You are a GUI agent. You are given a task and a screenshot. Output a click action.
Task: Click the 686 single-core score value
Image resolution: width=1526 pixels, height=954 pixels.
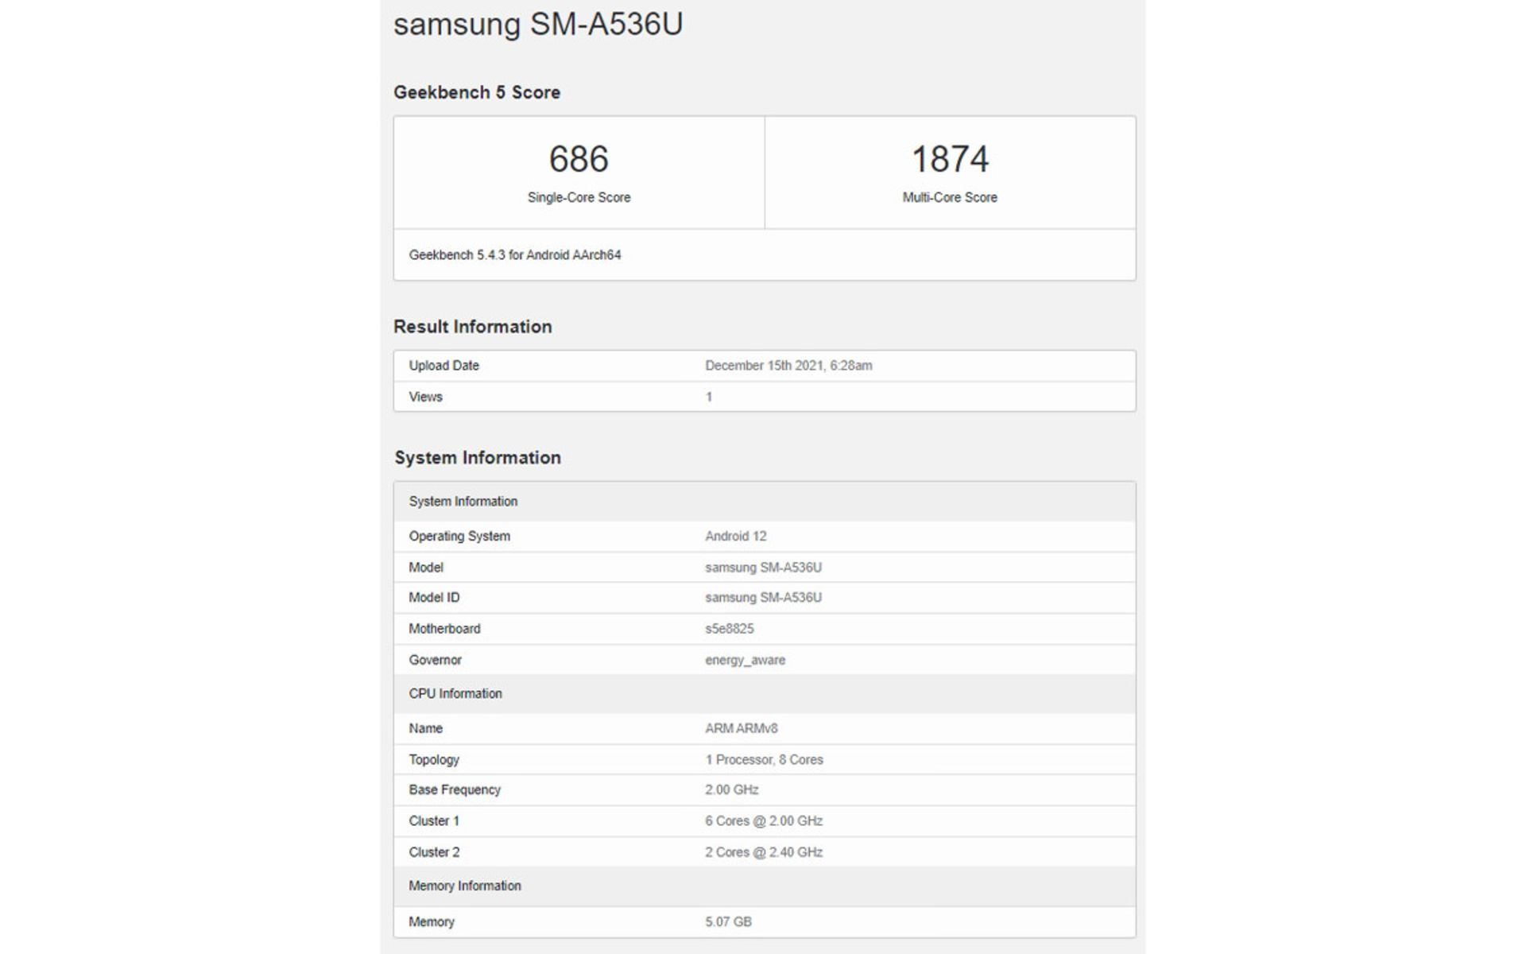tap(579, 159)
